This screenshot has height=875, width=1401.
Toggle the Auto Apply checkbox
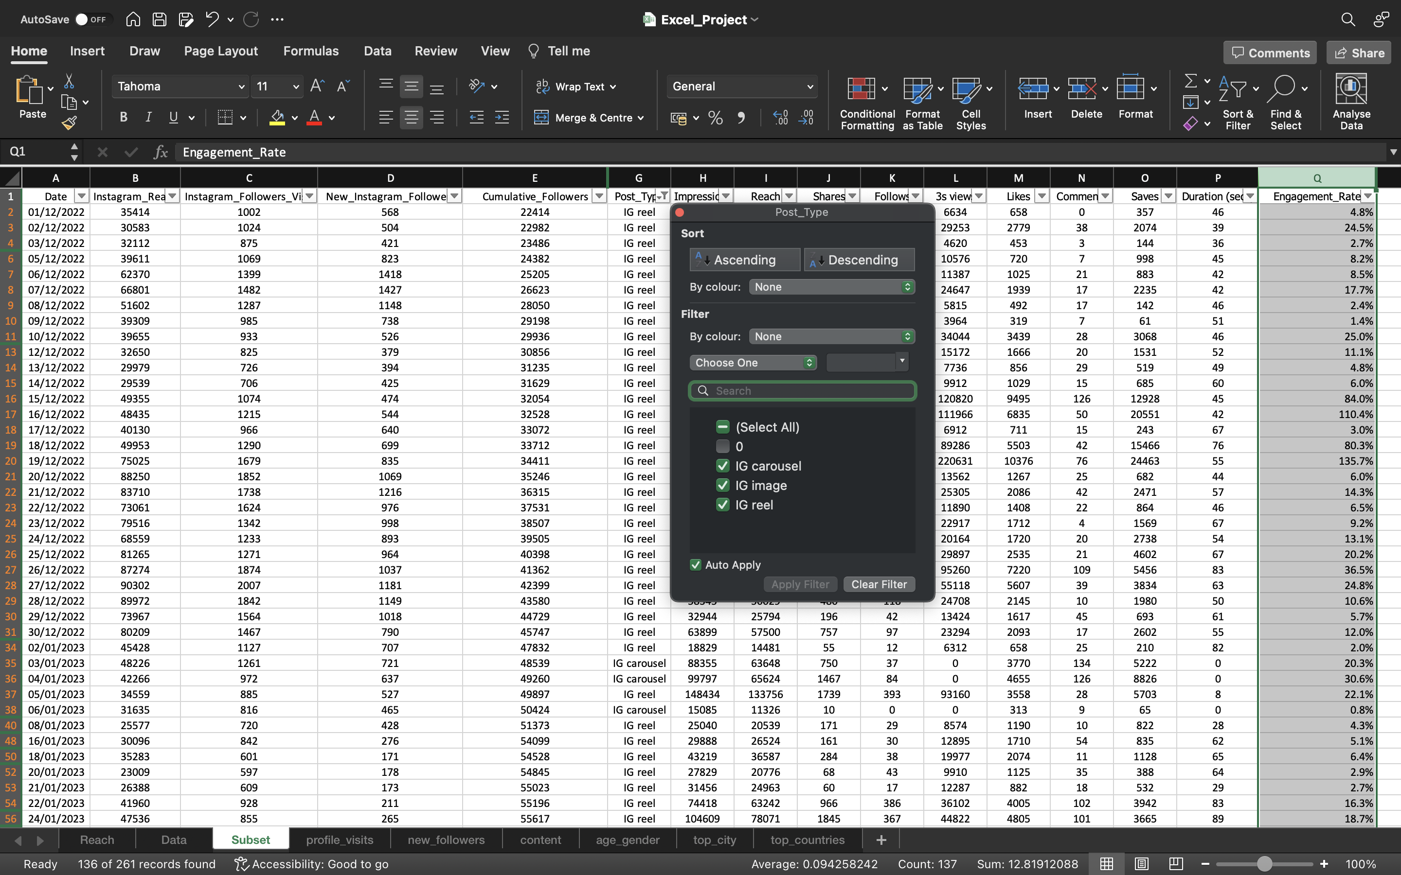[x=696, y=565]
